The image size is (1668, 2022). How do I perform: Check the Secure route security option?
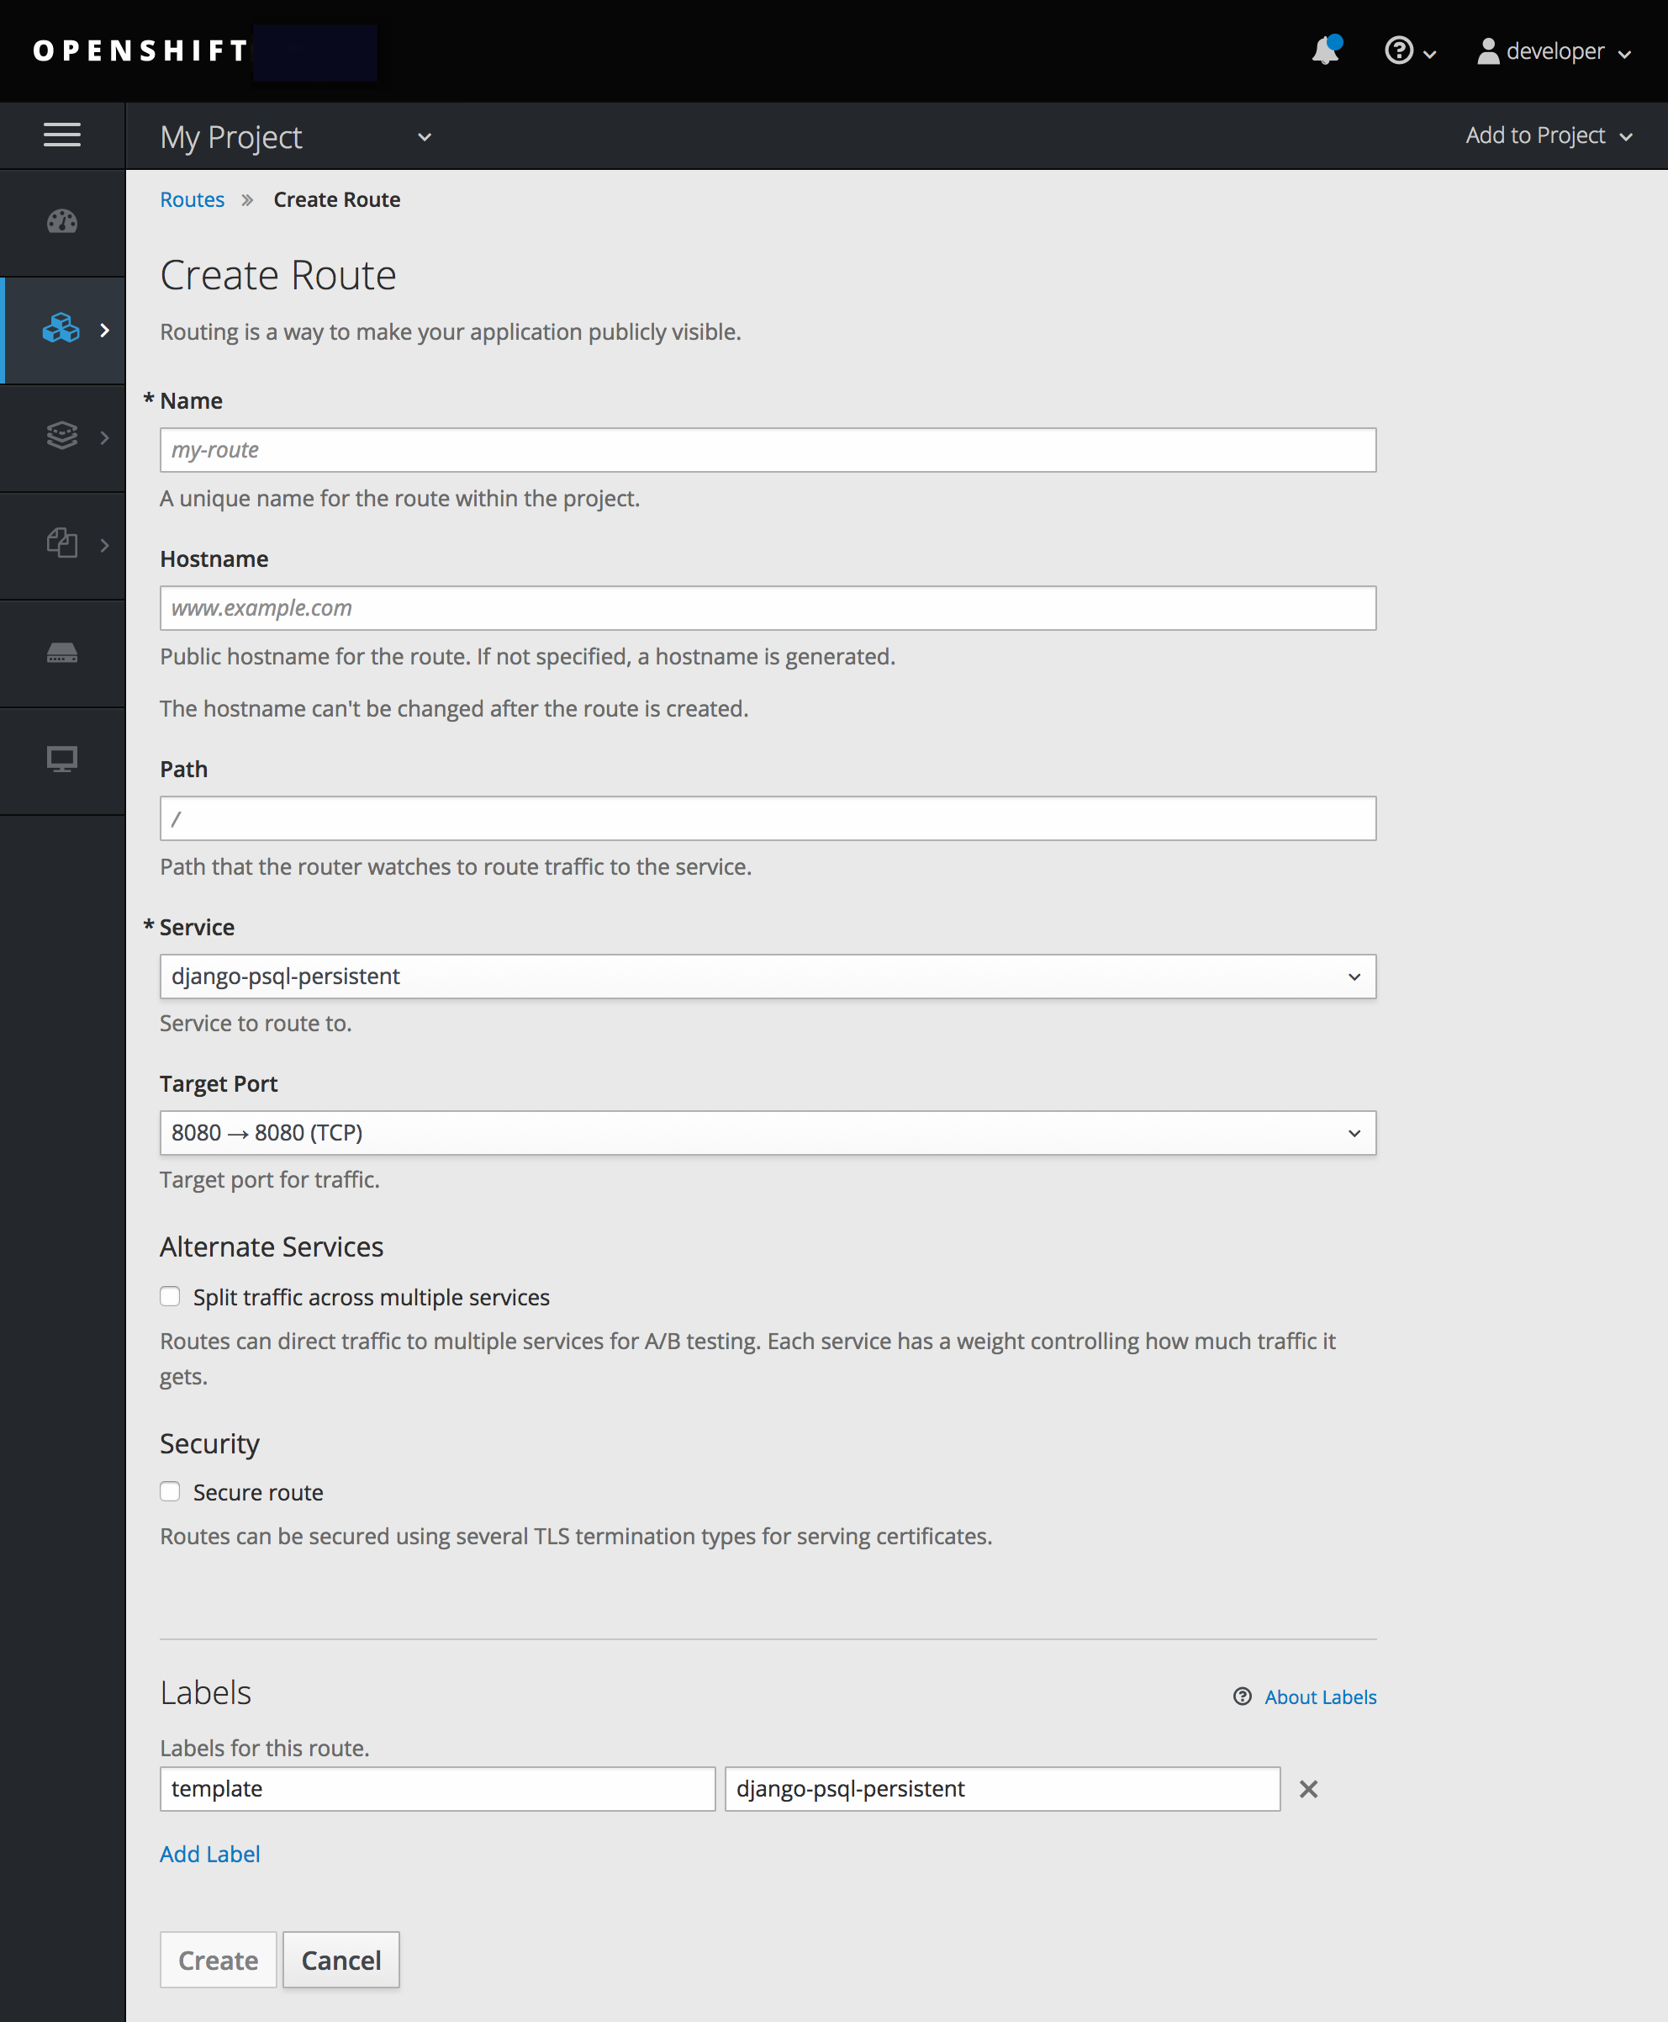tap(172, 1491)
